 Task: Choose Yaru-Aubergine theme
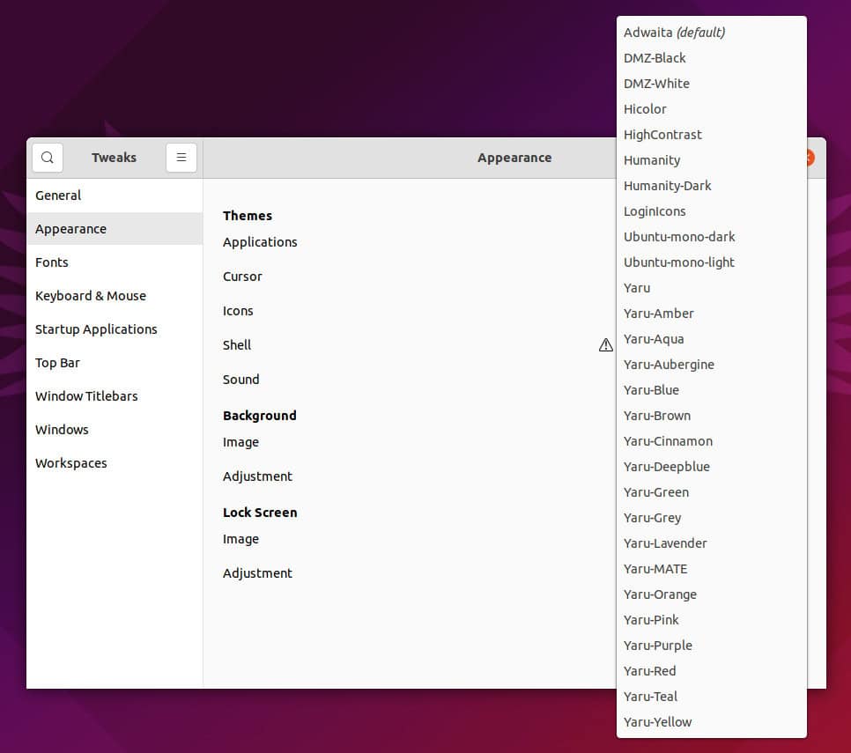(x=712, y=365)
